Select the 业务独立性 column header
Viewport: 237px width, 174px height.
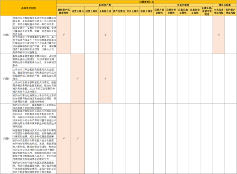[105, 11]
